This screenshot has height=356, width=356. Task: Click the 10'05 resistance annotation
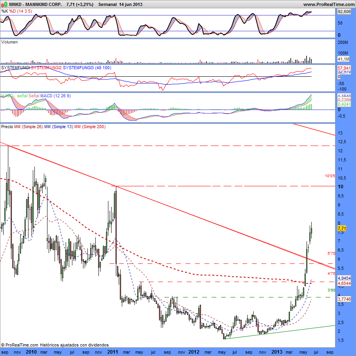pos(330,176)
